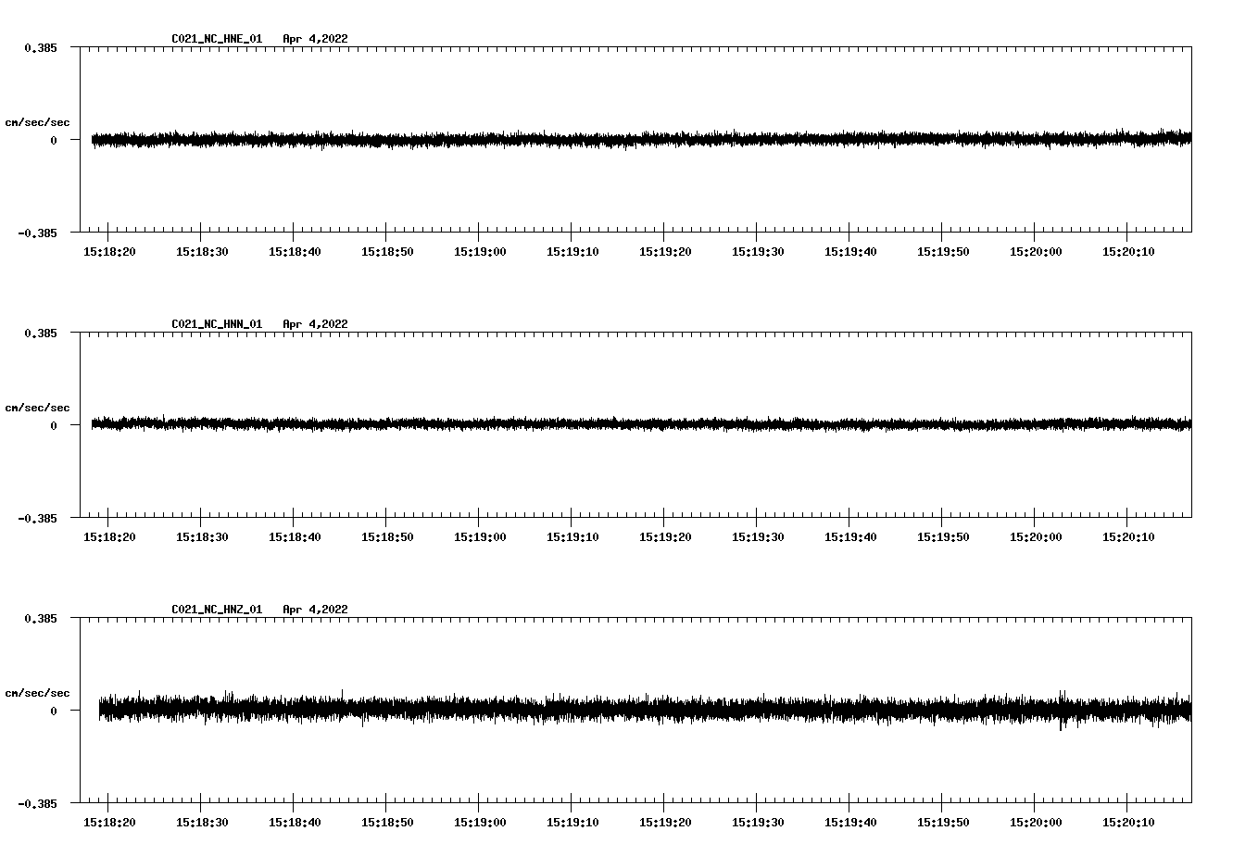Pick the 15:19:50 time label under HNE plot
This screenshot has height=856, width=1258.
tap(943, 252)
